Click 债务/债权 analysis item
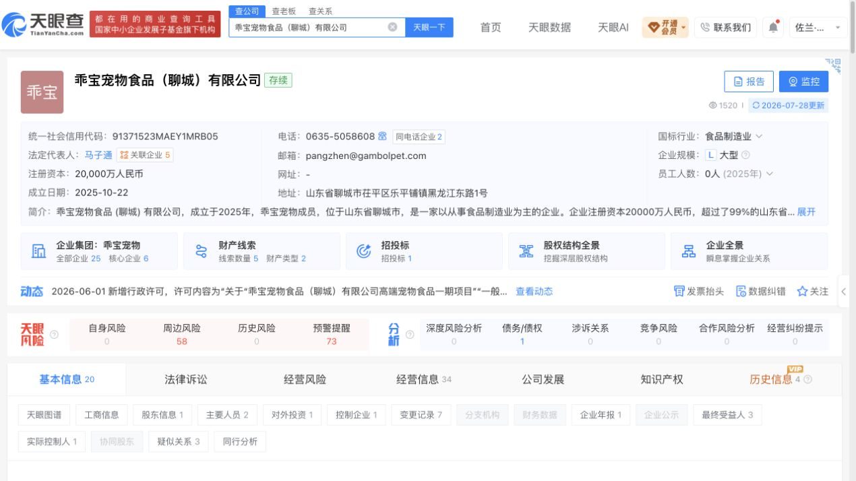 tap(522, 334)
